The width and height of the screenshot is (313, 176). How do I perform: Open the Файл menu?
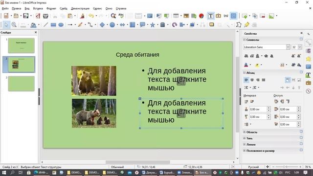(5, 8)
